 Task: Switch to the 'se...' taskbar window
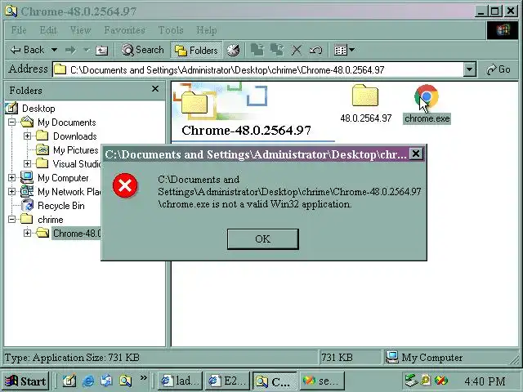[x=322, y=381]
